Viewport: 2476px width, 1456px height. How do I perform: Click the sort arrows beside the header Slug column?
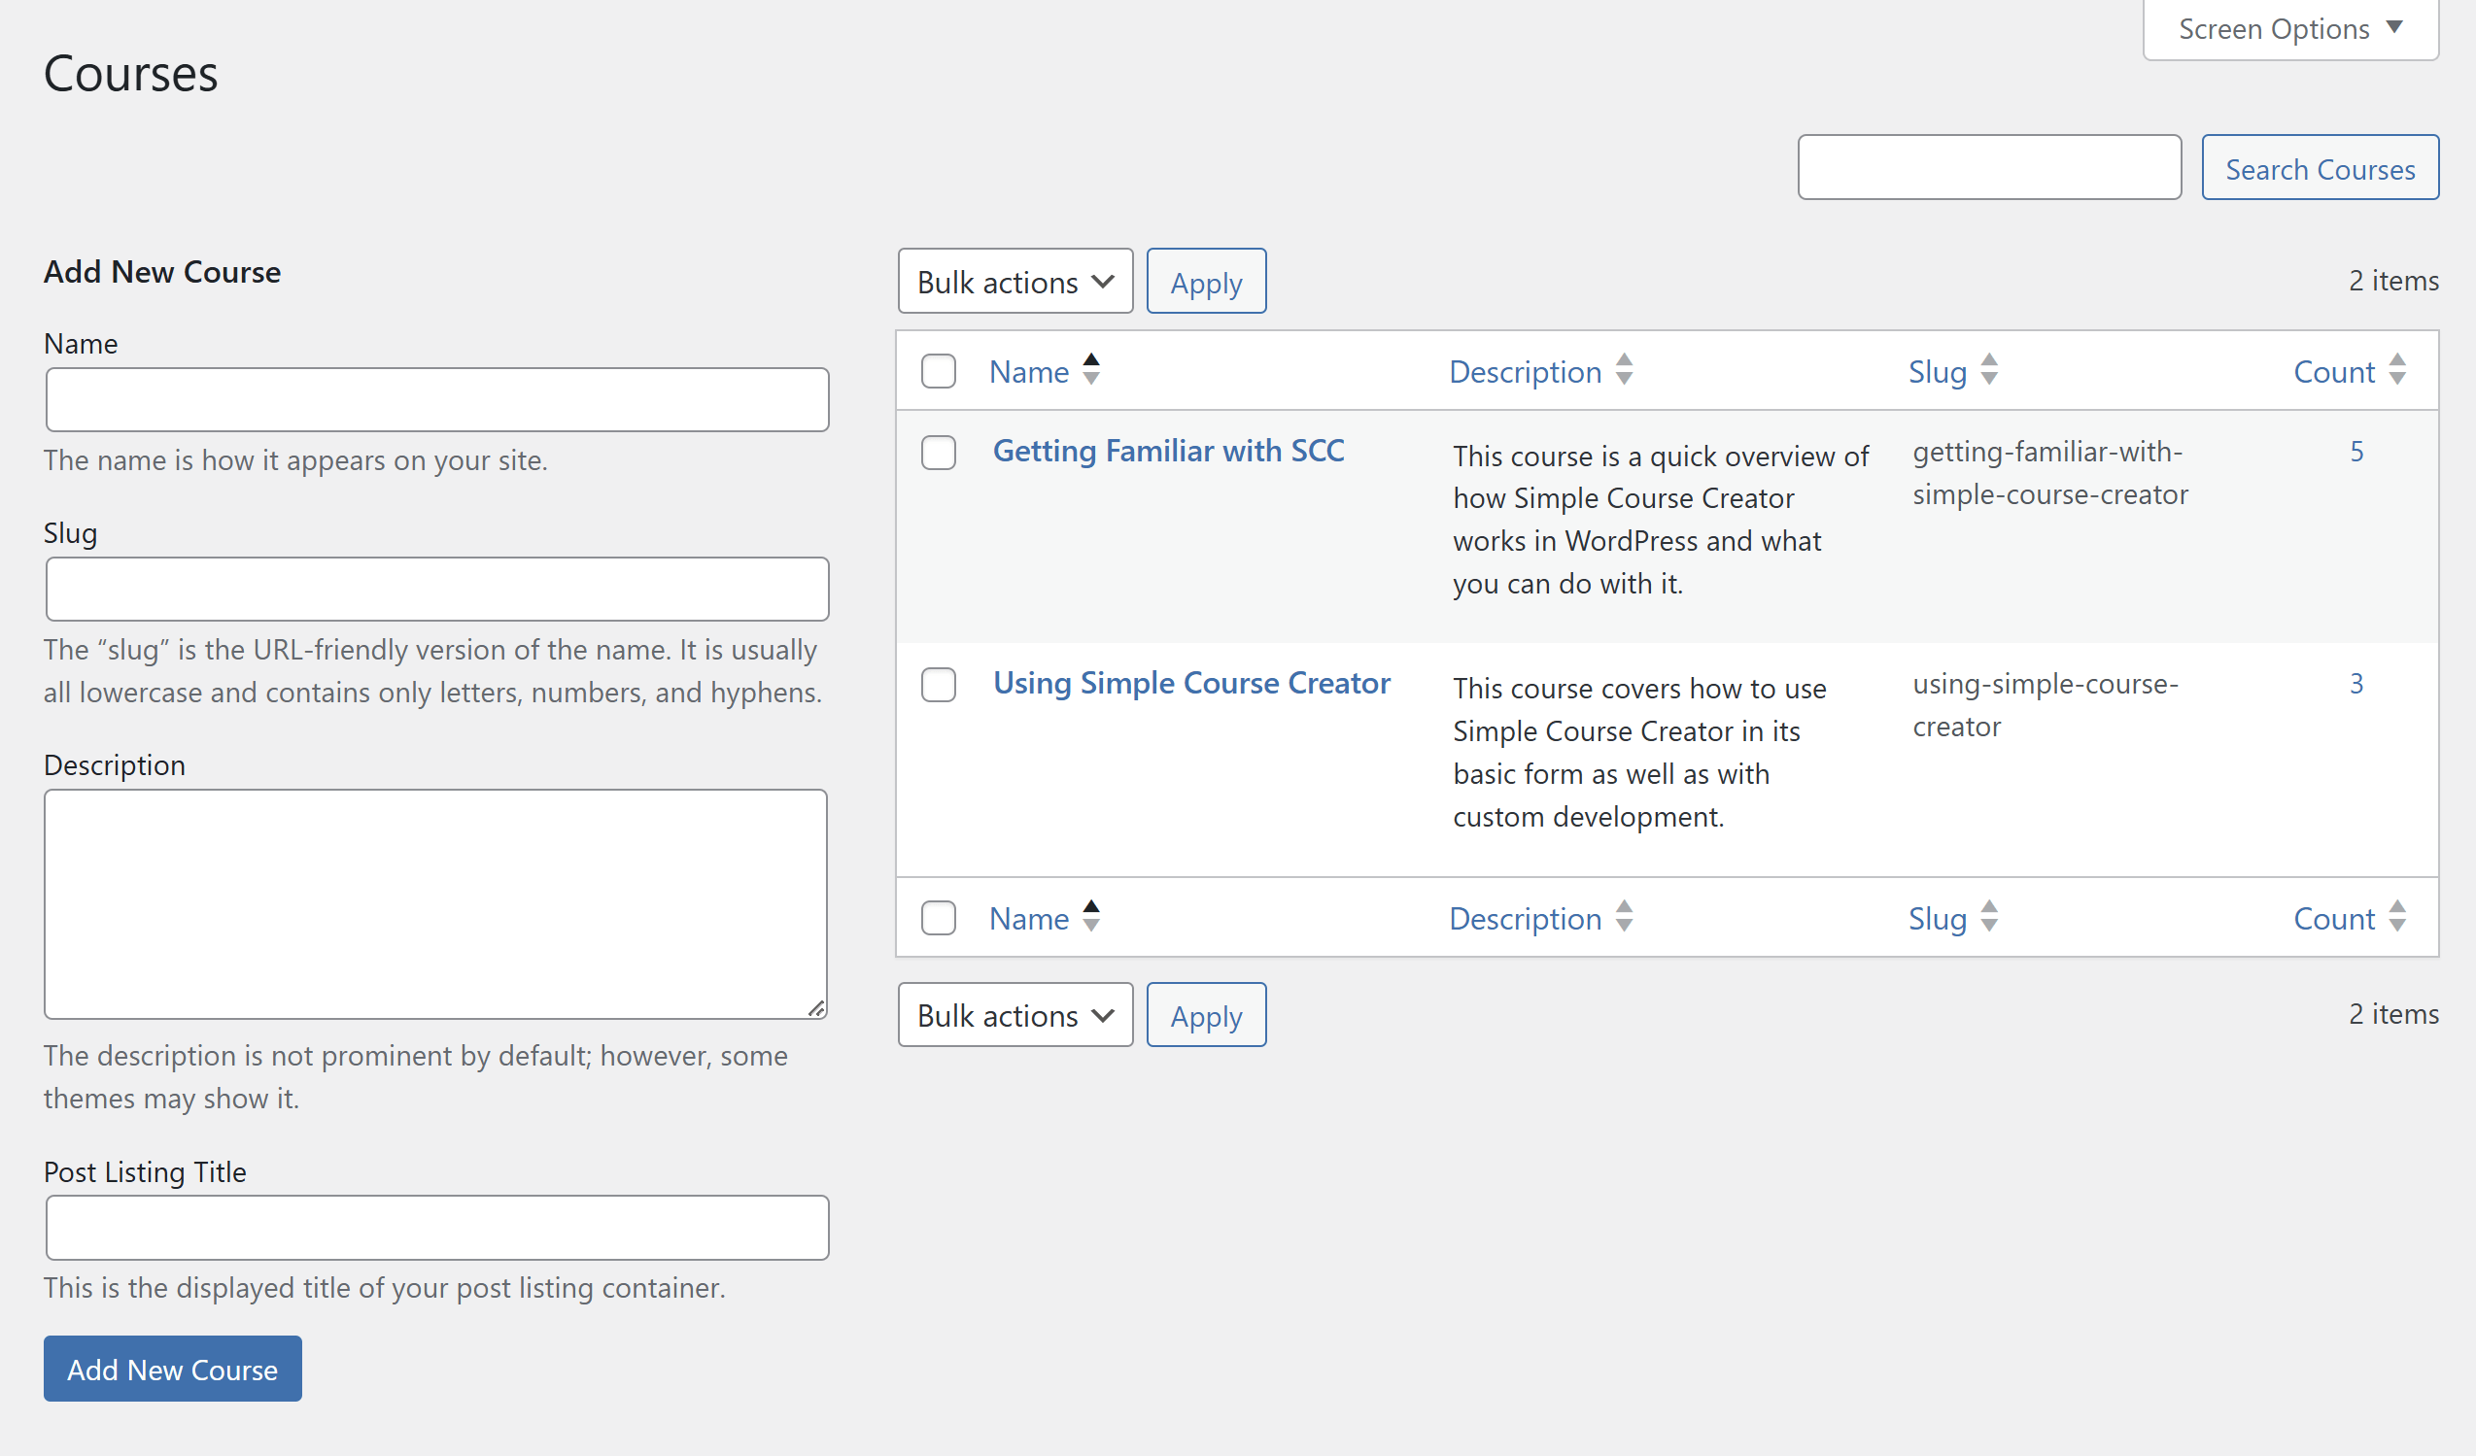(1990, 369)
